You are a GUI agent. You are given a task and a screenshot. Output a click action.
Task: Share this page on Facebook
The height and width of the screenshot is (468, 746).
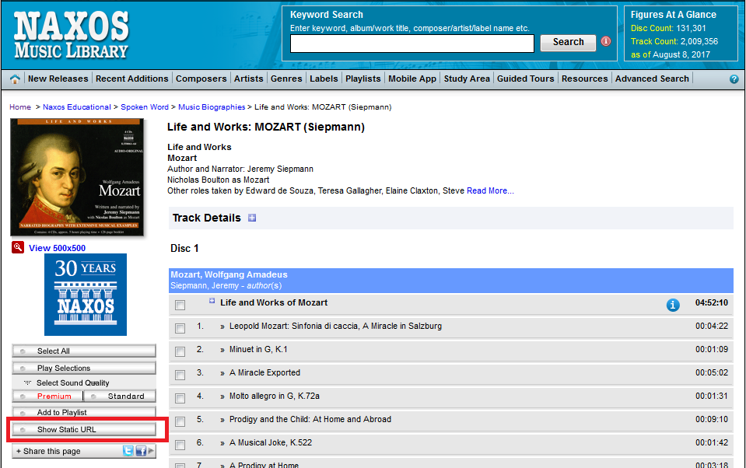[x=141, y=450]
